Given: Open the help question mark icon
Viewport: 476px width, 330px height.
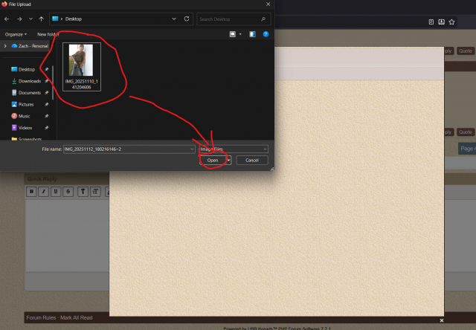Looking at the screenshot, I should [x=266, y=34].
